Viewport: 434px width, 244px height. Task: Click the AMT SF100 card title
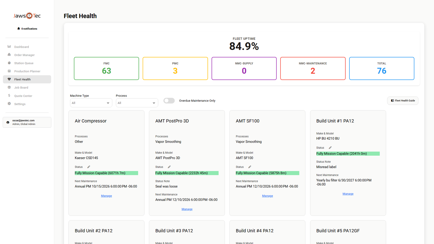click(x=248, y=121)
